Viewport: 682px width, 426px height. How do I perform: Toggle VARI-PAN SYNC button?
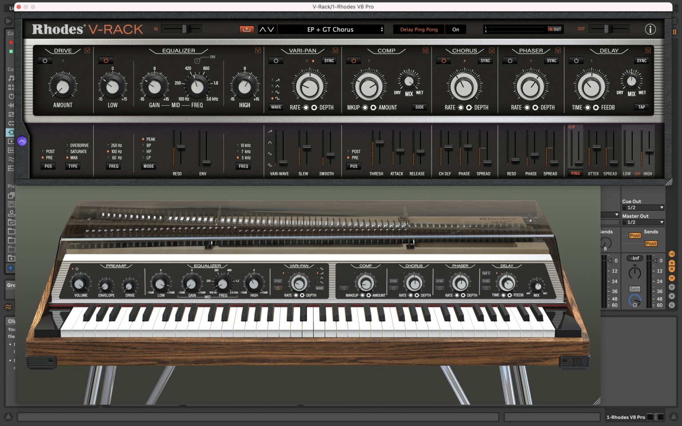[329, 61]
